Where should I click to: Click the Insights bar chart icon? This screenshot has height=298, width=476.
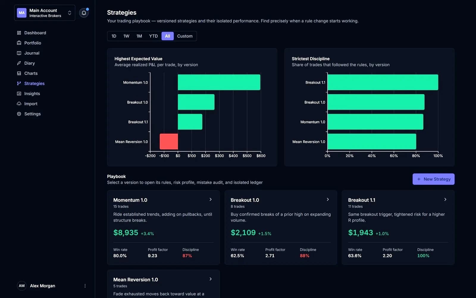tap(19, 94)
